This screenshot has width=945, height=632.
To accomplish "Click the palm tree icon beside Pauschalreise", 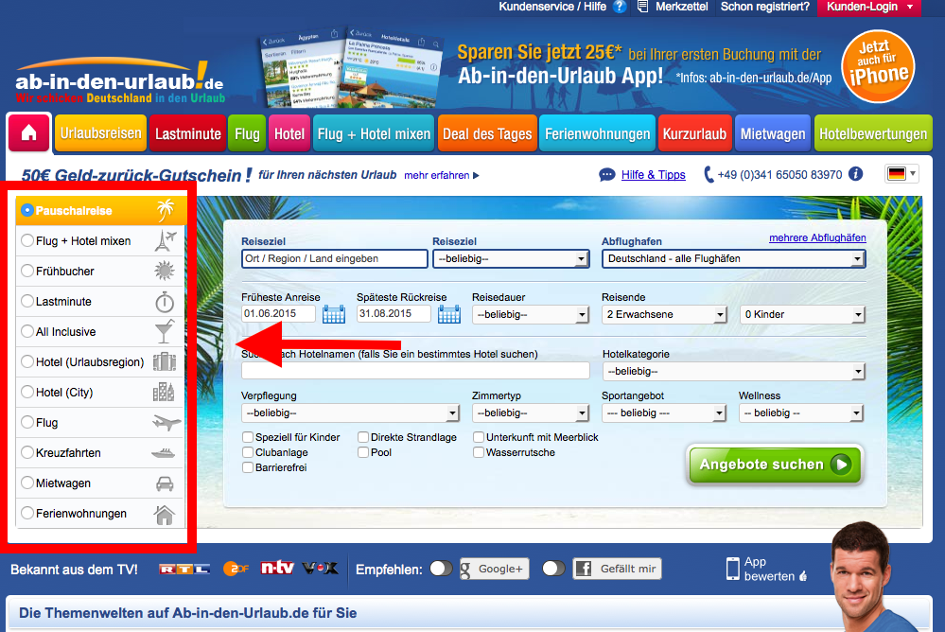I will [166, 210].
